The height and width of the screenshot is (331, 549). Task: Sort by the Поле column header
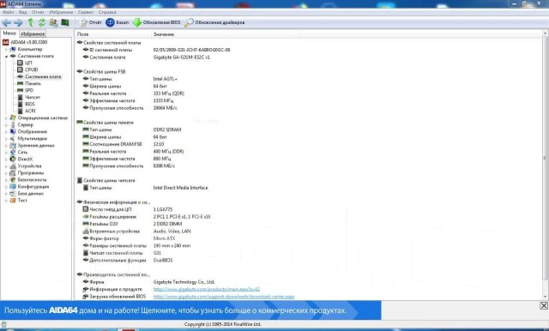[113, 34]
